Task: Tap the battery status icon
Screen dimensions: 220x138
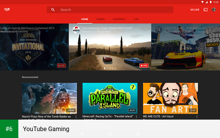Action: (x=210, y=2)
